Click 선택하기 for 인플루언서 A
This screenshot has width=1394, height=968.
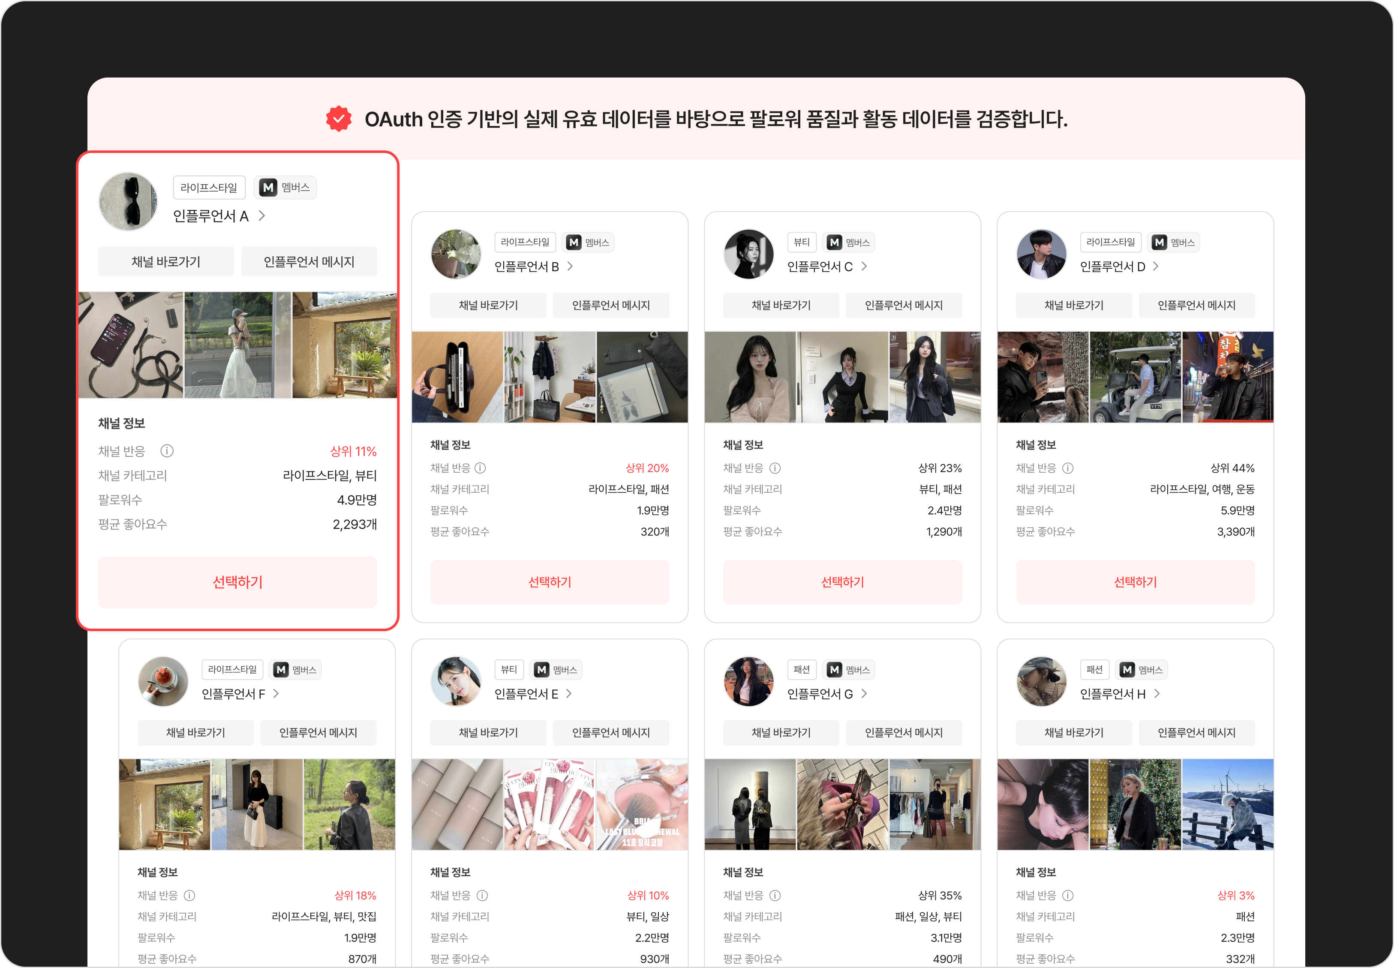click(x=238, y=582)
